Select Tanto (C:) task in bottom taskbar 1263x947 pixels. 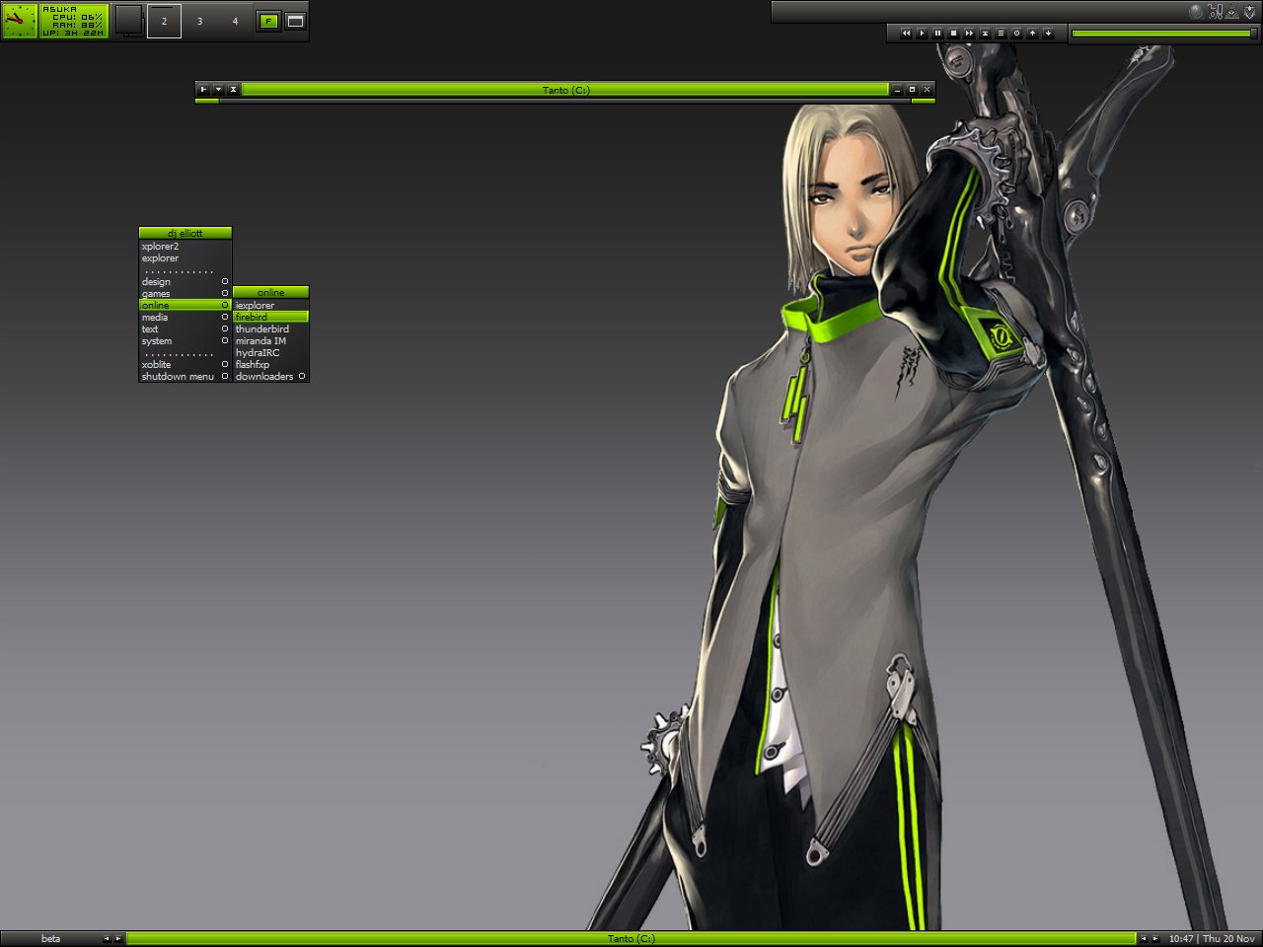[631, 939]
